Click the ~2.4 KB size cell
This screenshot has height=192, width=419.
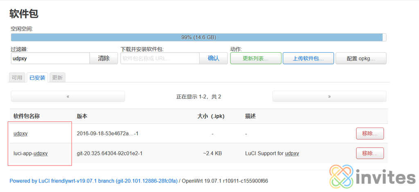pos(212,153)
